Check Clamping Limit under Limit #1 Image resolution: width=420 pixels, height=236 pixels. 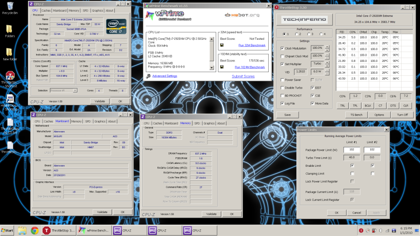(352, 174)
